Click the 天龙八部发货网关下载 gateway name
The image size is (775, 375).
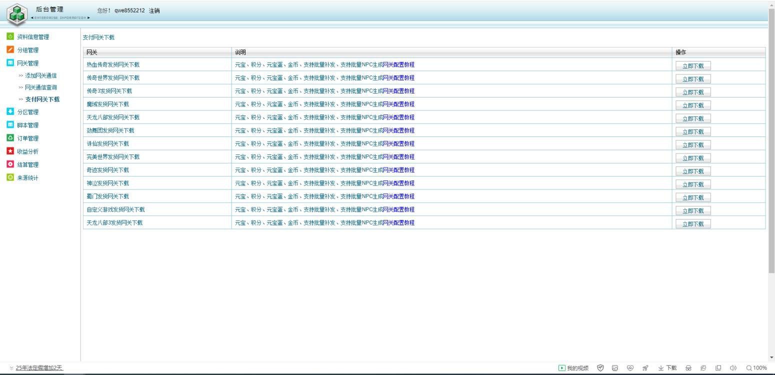click(x=113, y=117)
